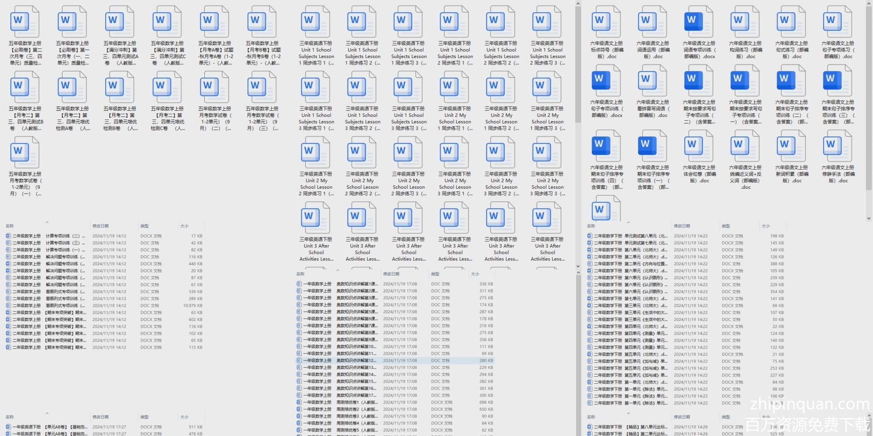This screenshot has width=873, height=436.
Task: Select the 六年级语文上册 标点符号 doc icon
Action: pos(606,22)
